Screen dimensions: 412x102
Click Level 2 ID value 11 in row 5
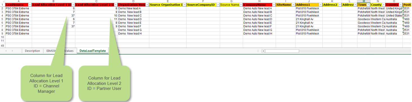point(96,19)
